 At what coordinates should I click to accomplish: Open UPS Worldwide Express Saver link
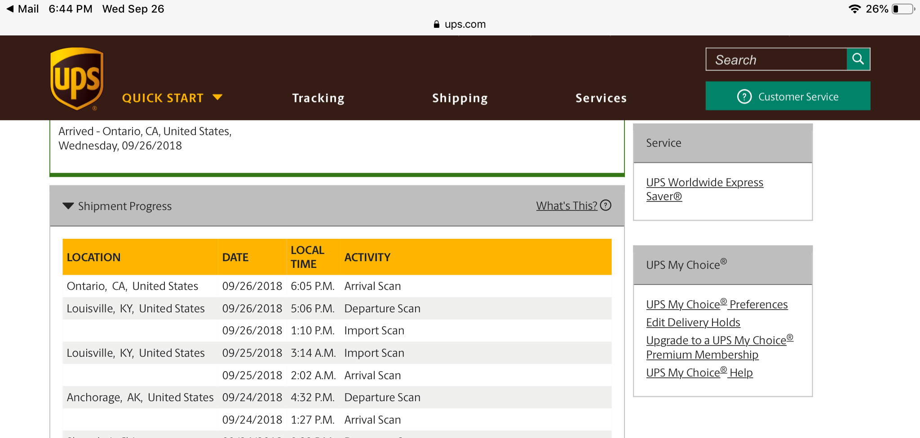tap(704, 189)
